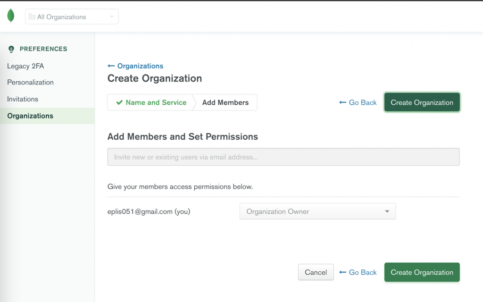The image size is (483, 302).
Task: Open Legacy 2FA preferences
Action: tap(25, 66)
